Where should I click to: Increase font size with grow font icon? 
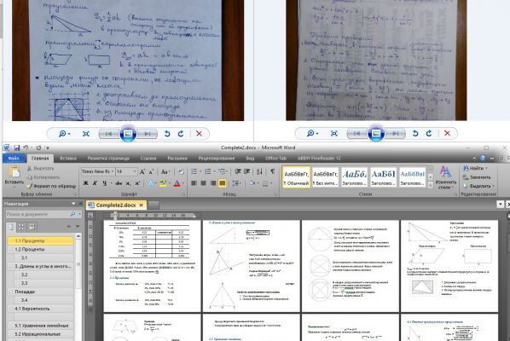142,171
